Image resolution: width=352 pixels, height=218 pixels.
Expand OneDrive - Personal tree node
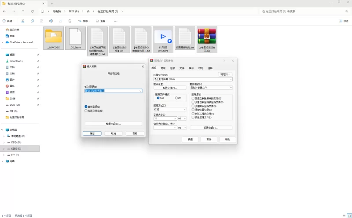(x=2, y=42)
